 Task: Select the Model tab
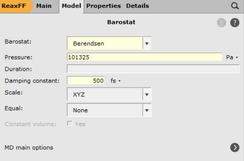(71, 6)
